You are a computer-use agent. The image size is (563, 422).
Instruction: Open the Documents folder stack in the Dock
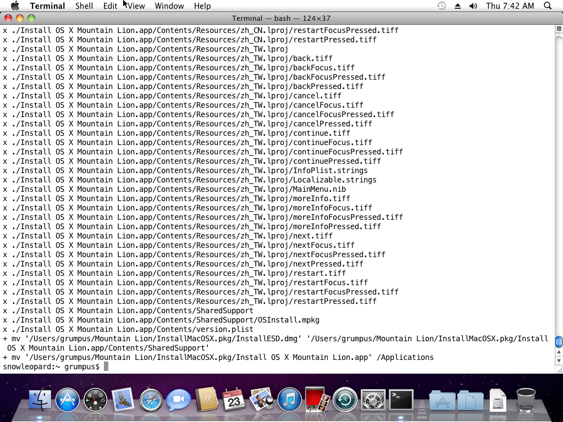[470, 399]
